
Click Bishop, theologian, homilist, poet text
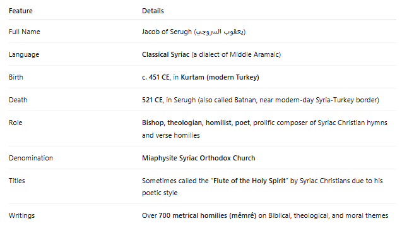[196, 123]
